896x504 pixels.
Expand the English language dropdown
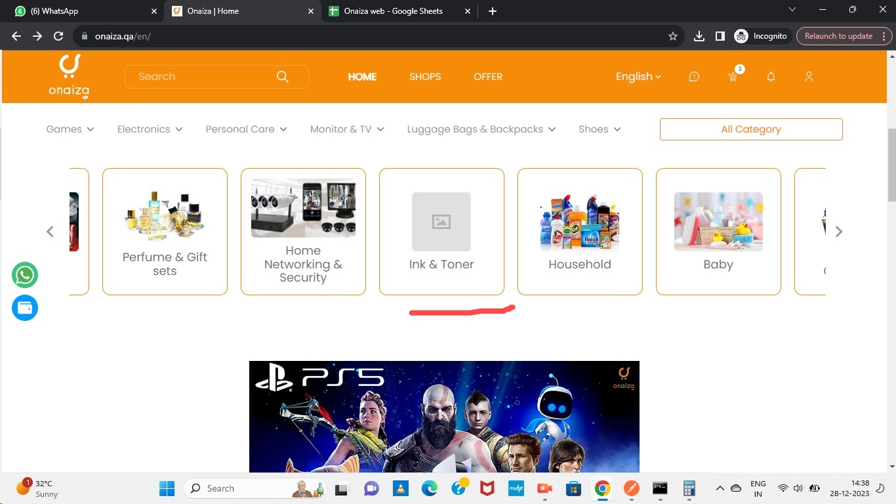point(638,77)
